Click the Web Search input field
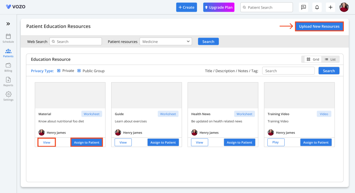Viewport: 355px width, 193px height. coord(76,41)
